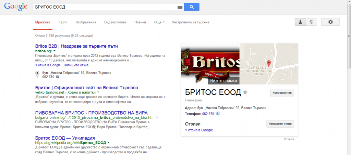Expand arrow next to bg.wikipedia.org URL

click(x=108, y=142)
